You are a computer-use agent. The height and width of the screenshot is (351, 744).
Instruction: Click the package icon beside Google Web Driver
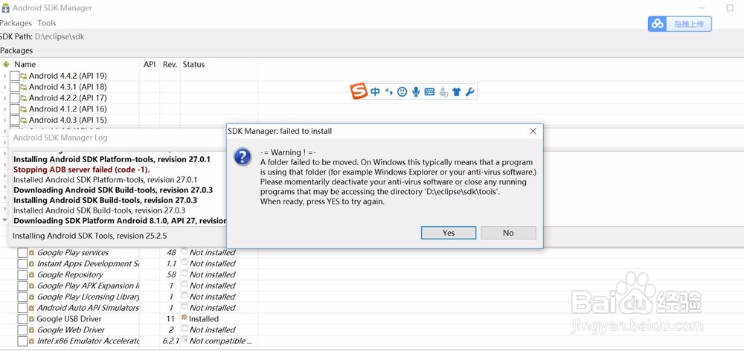32,330
